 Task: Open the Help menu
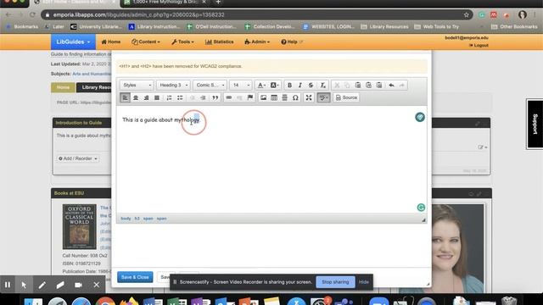click(292, 42)
